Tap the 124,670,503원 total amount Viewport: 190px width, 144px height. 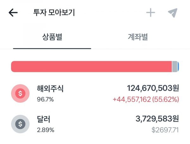point(153,88)
